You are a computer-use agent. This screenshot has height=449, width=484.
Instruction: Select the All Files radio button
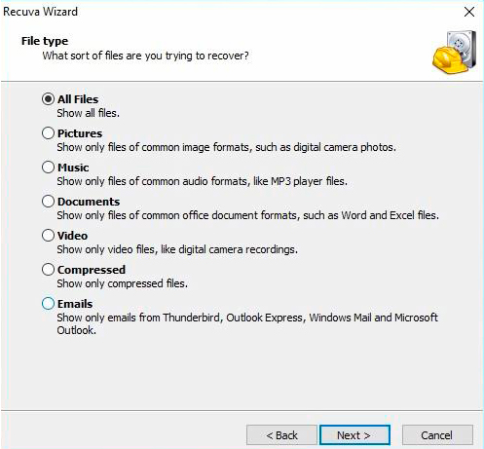pyautogui.click(x=48, y=99)
